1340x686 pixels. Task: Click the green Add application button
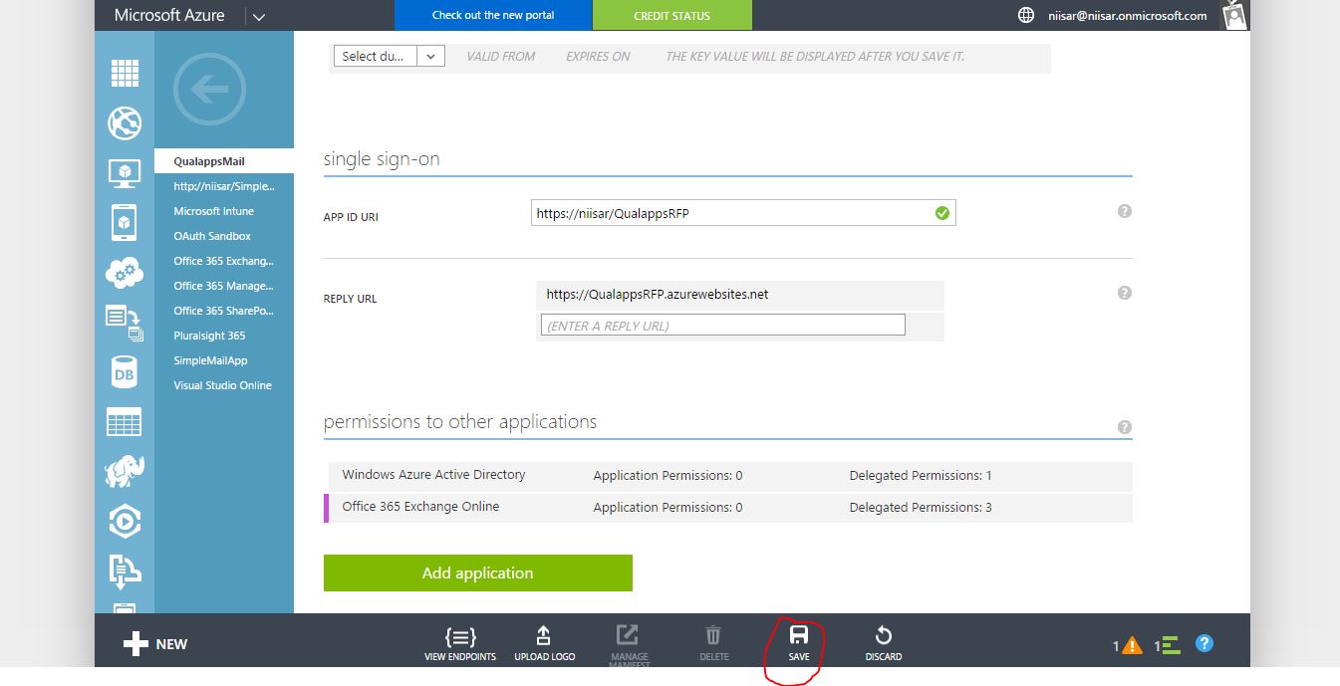coord(478,572)
